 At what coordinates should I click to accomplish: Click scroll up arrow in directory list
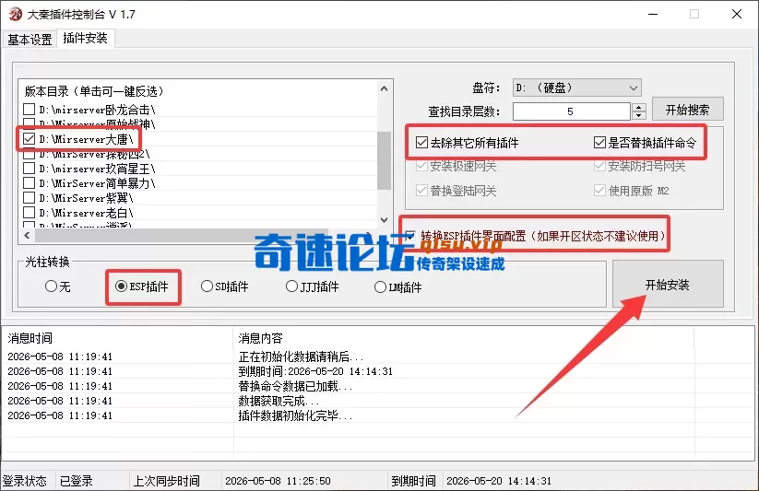[384, 88]
